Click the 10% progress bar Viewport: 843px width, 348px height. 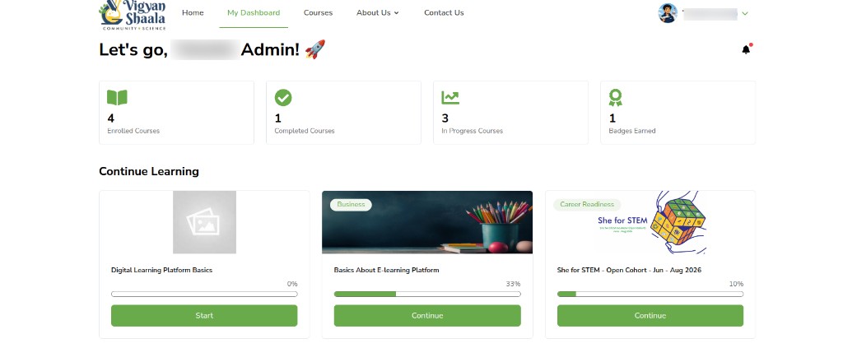650,295
